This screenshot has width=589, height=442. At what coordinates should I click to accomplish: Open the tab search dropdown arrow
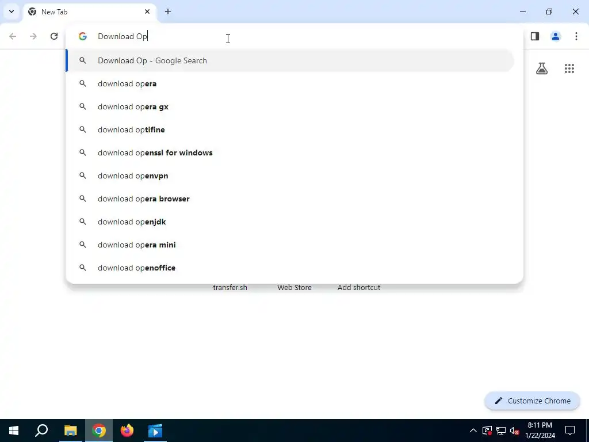[12, 12]
